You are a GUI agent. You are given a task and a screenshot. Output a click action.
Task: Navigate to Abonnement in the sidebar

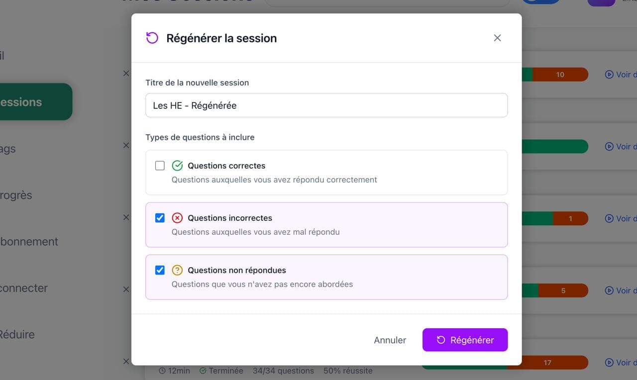[29, 241]
